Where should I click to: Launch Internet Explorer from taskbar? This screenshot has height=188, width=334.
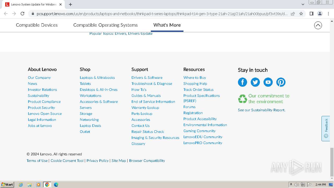(21, 185)
